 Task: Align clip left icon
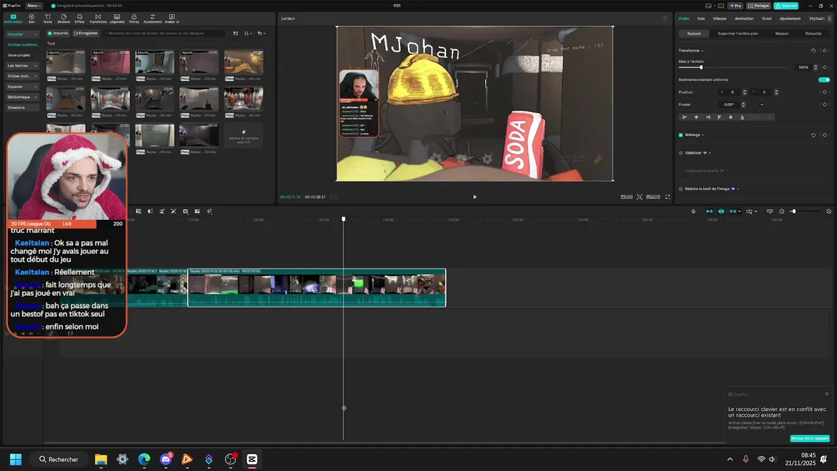pyautogui.click(x=685, y=117)
